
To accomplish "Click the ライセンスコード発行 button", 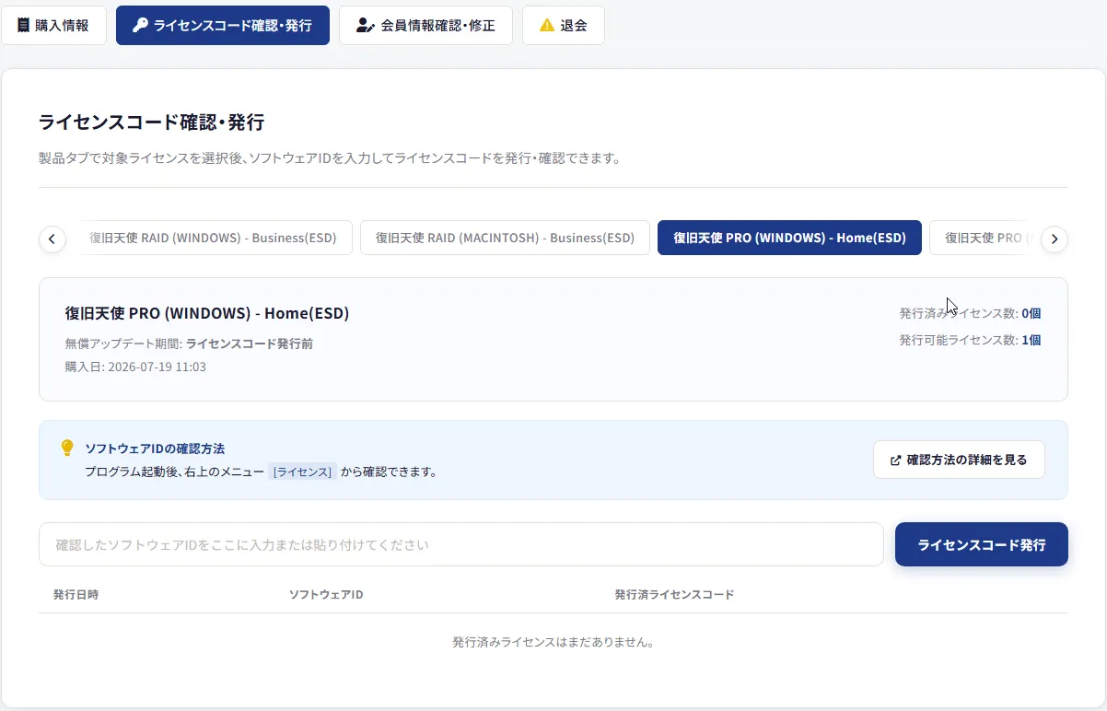I will pyautogui.click(x=982, y=544).
